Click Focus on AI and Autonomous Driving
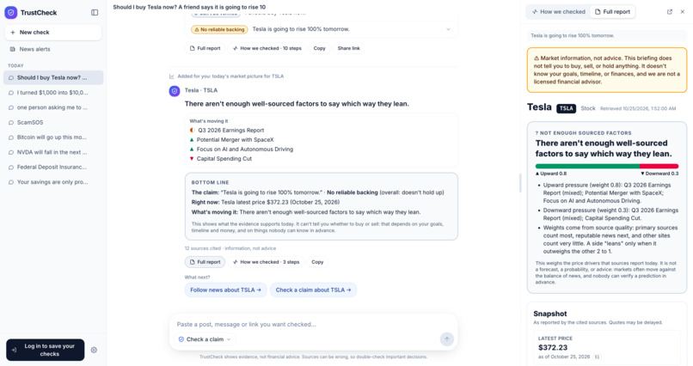 242,149
